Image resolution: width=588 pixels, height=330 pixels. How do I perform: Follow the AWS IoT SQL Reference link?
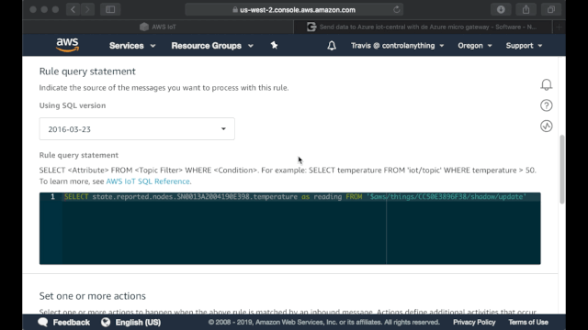point(148,181)
